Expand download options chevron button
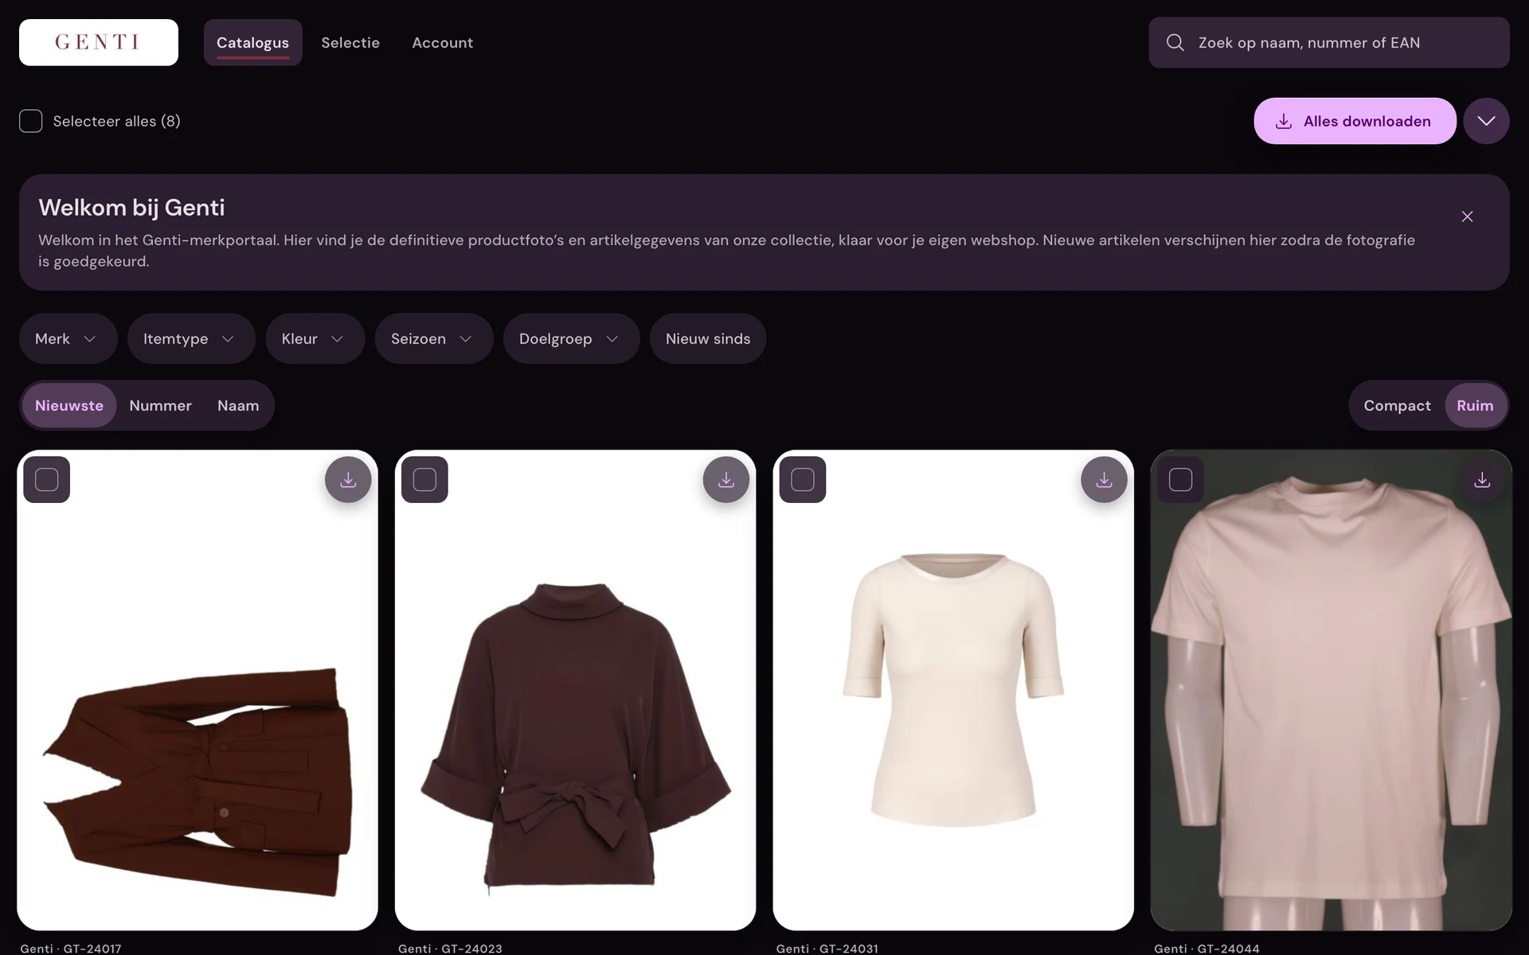1529x955 pixels. (x=1486, y=121)
